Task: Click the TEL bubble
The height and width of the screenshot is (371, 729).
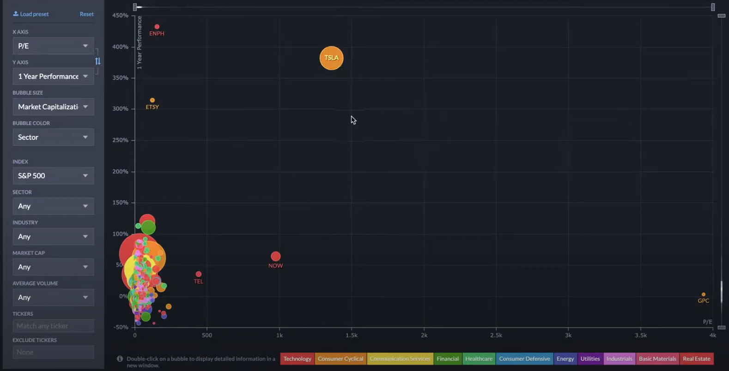Action: 199,274
